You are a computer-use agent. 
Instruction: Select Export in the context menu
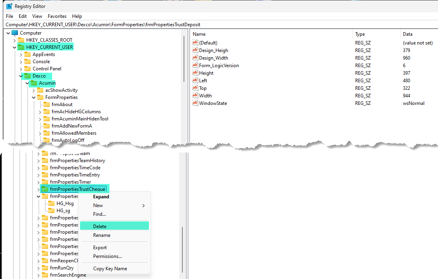pyautogui.click(x=115, y=248)
